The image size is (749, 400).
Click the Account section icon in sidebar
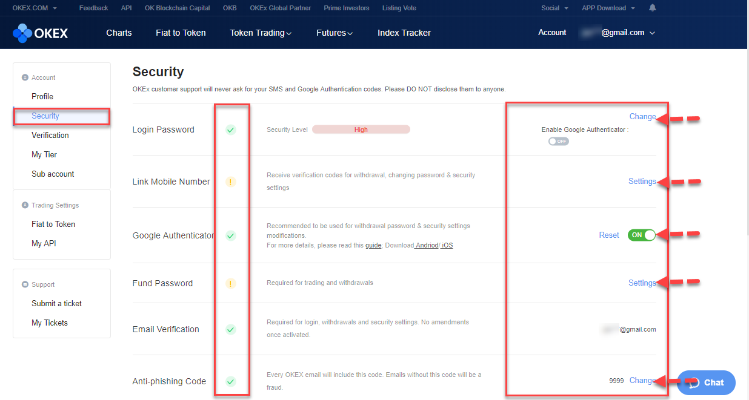(25, 77)
